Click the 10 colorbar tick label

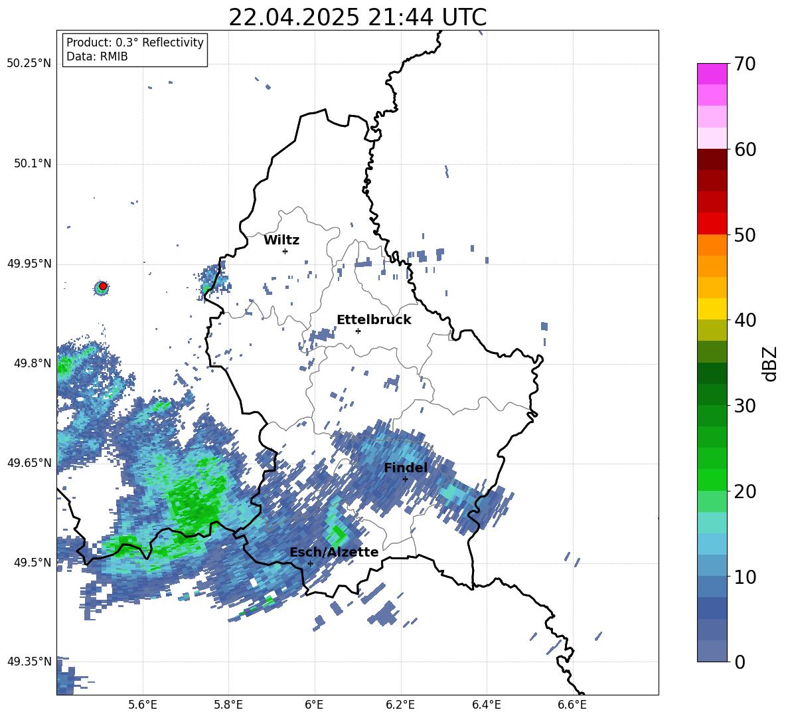[745, 577]
